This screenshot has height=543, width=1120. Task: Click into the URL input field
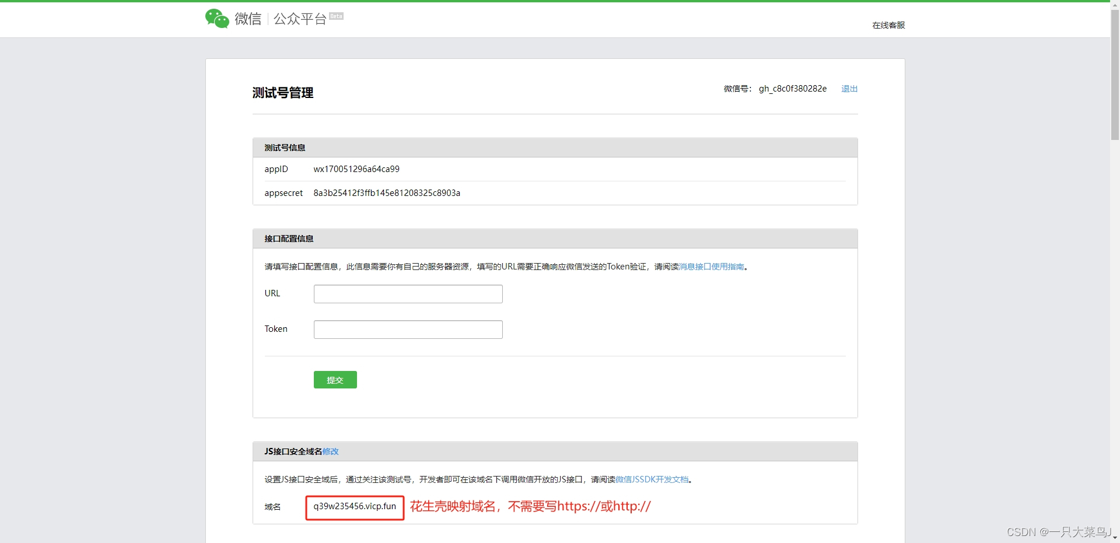408,294
